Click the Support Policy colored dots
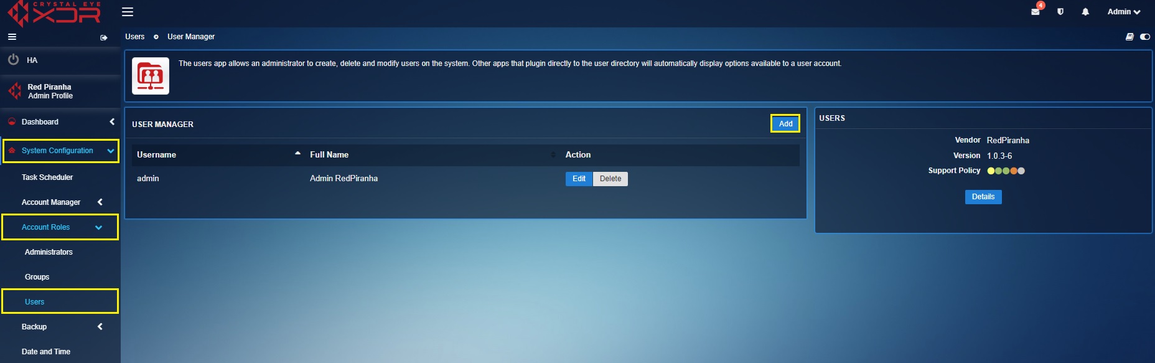This screenshot has width=1155, height=363. [1006, 171]
